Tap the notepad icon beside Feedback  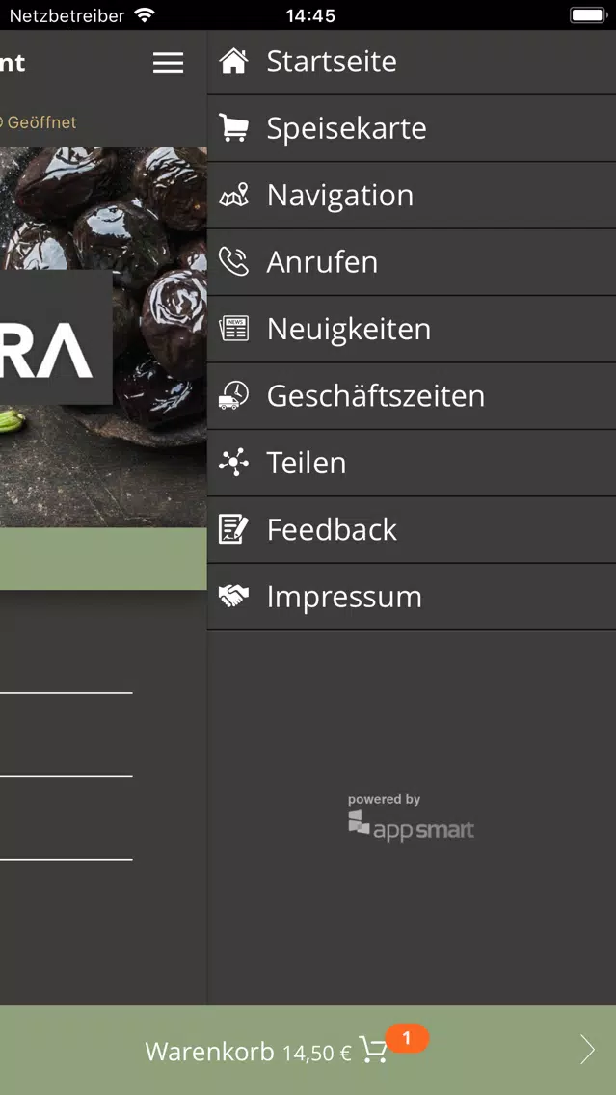[233, 529]
